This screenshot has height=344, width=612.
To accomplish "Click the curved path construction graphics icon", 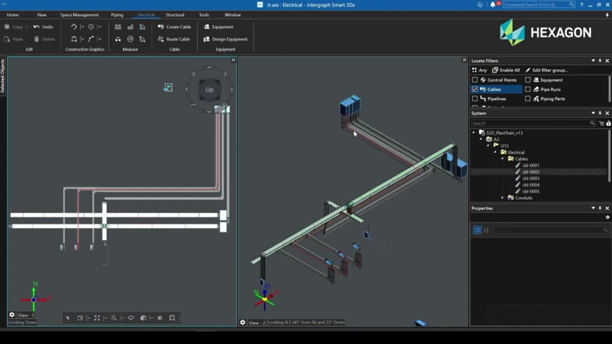I will point(91,39).
